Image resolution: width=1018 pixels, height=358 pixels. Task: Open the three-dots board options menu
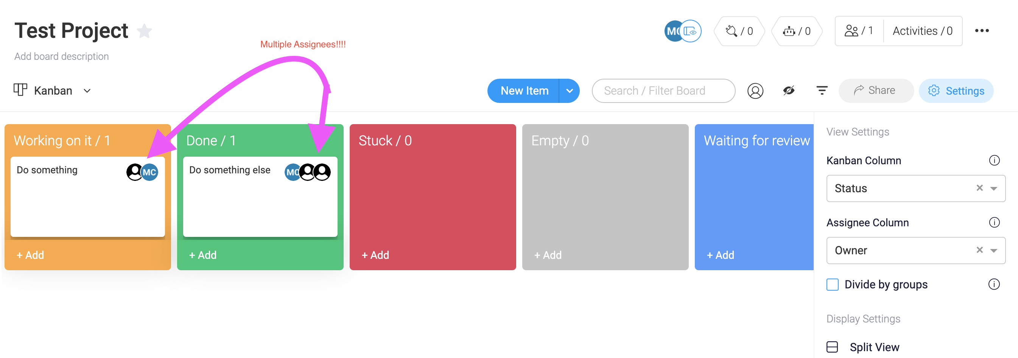click(x=982, y=31)
